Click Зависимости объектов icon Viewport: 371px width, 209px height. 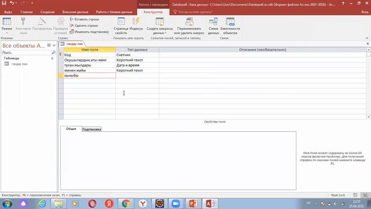230,26
